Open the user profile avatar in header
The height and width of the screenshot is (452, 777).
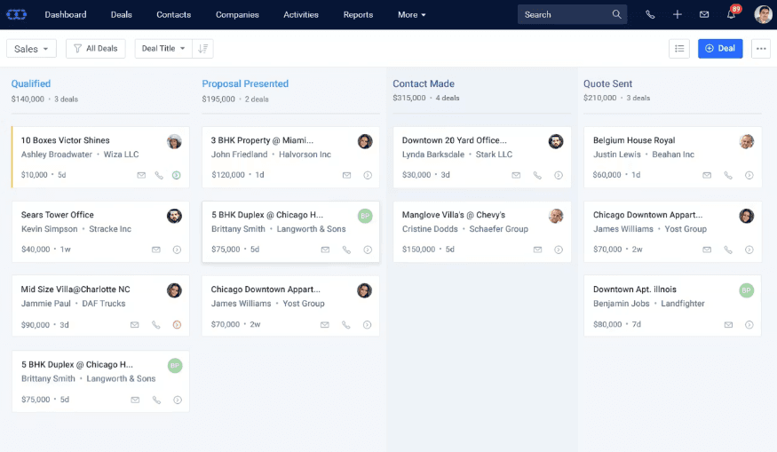pyautogui.click(x=763, y=15)
